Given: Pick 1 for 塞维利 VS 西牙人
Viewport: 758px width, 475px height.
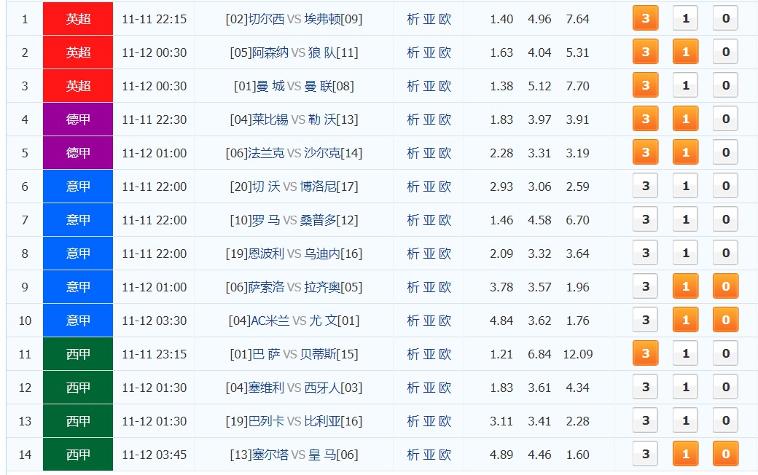Looking at the screenshot, I should pos(686,387).
